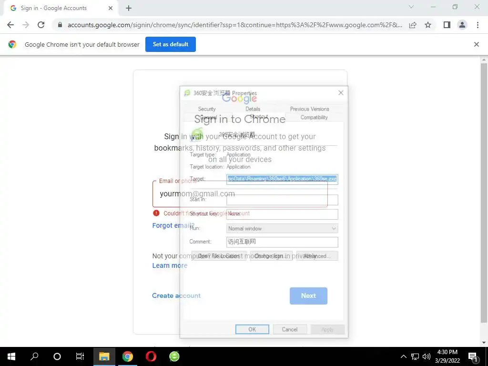The image size is (488, 366).
Task: Click the Comment text field
Action: click(282, 242)
